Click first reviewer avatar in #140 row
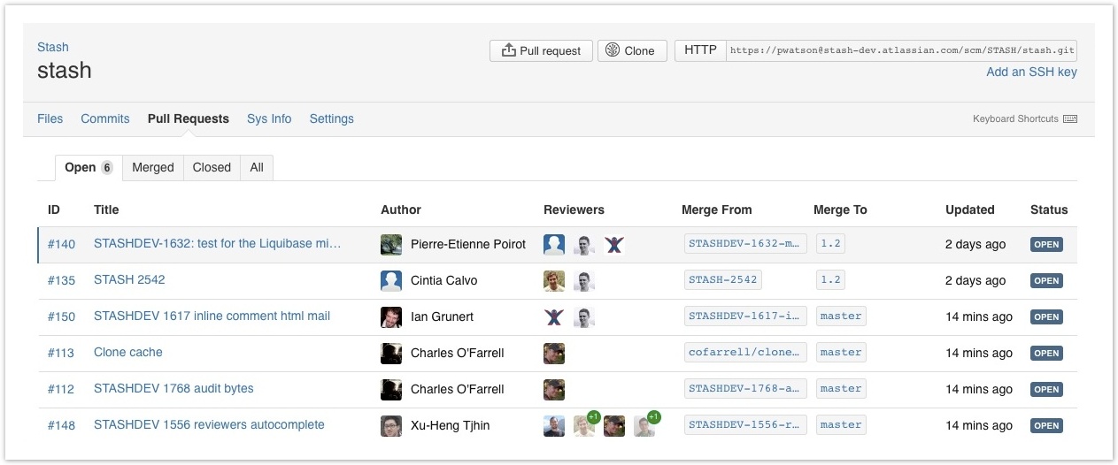 click(x=554, y=245)
